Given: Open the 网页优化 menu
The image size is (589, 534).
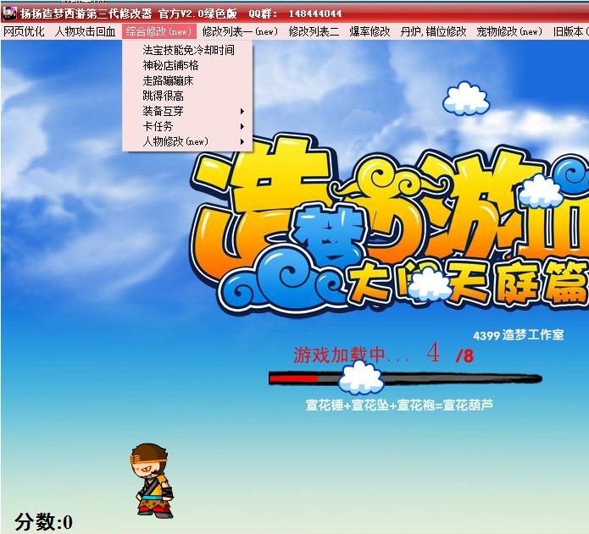Looking at the screenshot, I should [x=24, y=31].
